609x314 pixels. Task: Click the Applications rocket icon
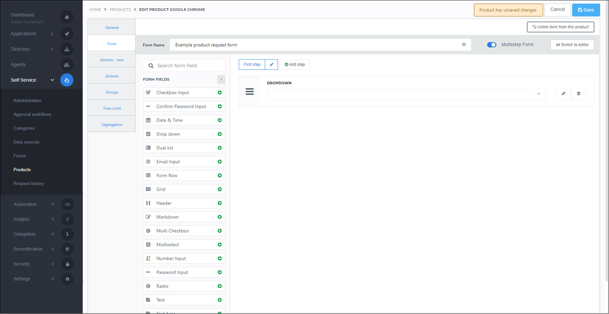[x=67, y=34]
